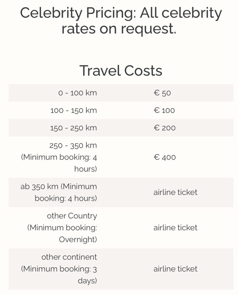This screenshot has height=295, width=238.
Task: Click the Minimum booking: 3 days note
Action: tap(59, 275)
